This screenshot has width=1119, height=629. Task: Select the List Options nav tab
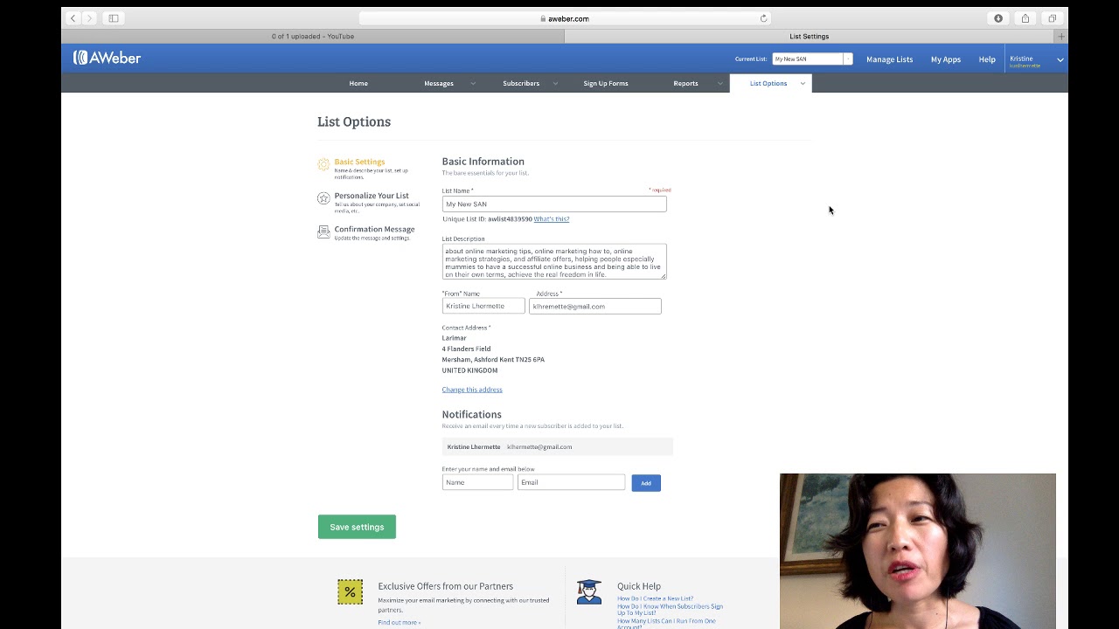pyautogui.click(x=768, y=84)
